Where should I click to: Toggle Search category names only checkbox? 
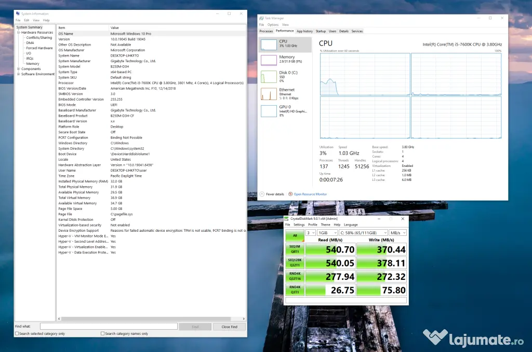click(x=102, y=334)
